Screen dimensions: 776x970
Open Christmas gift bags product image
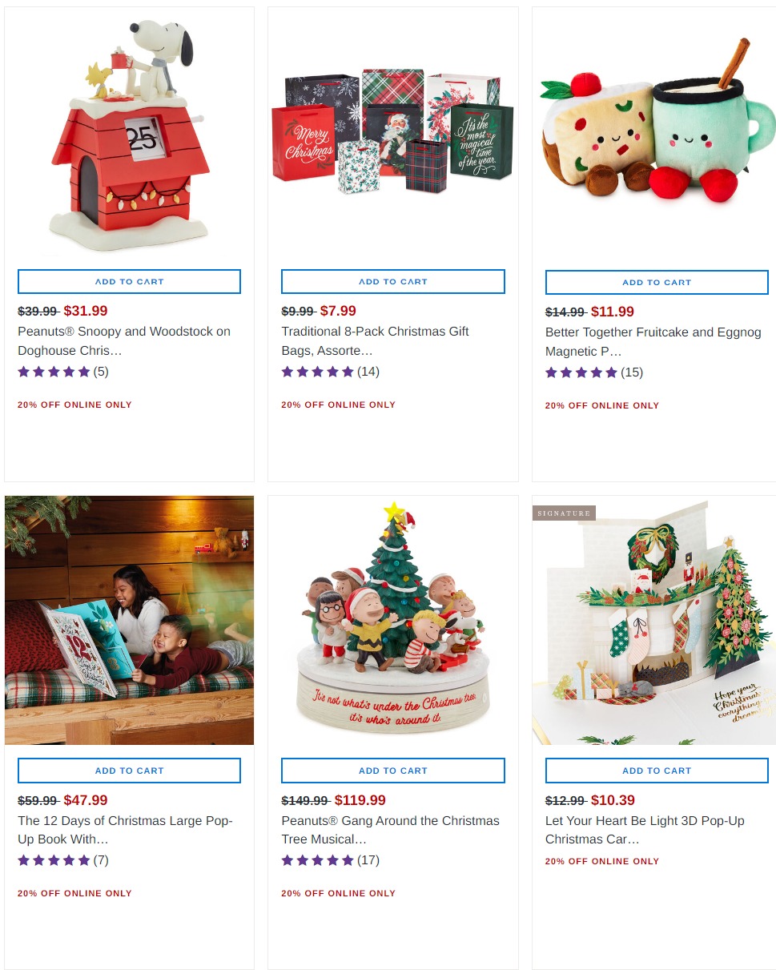(393, 132)
